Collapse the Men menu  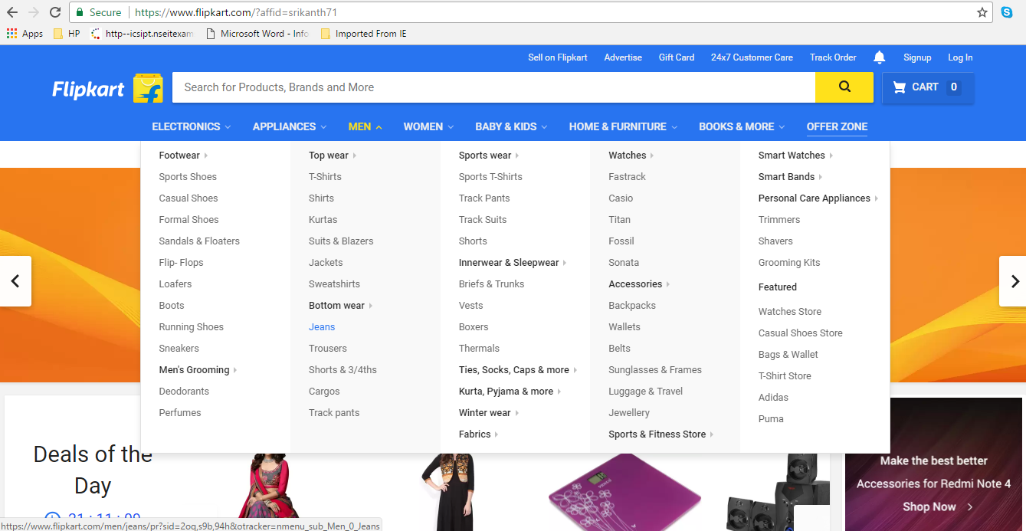point(365,126)
